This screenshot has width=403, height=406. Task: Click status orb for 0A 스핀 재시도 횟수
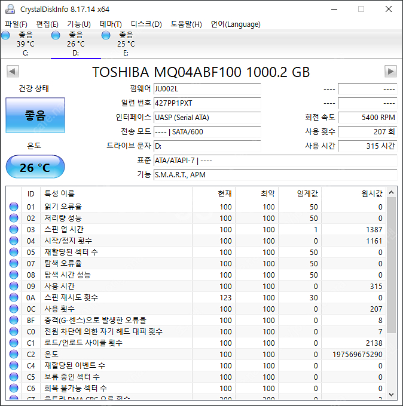click(14, 297)
